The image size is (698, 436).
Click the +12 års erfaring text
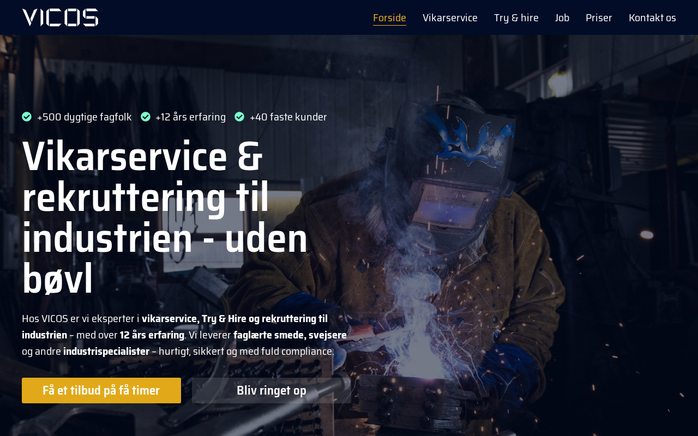pyautogui.click(x=190, y=117)
